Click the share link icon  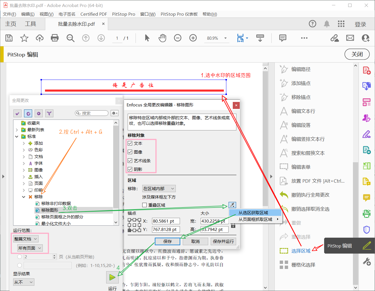(334, 38)
